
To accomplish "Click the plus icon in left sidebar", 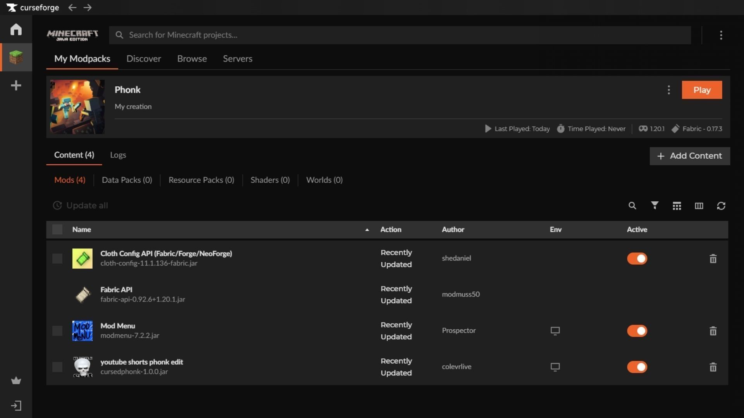I will pos(16,86).
